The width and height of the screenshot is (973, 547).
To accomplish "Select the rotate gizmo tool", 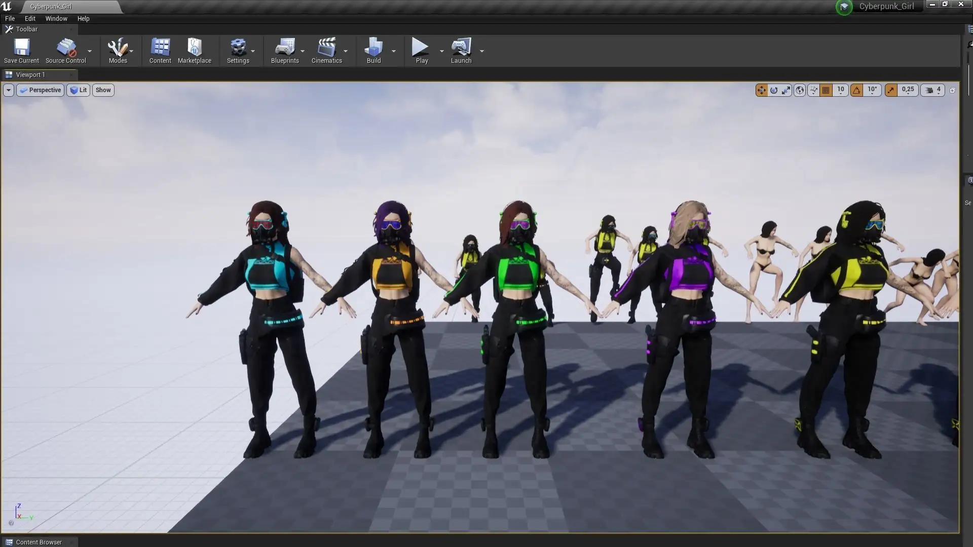I will pos(774,90).
